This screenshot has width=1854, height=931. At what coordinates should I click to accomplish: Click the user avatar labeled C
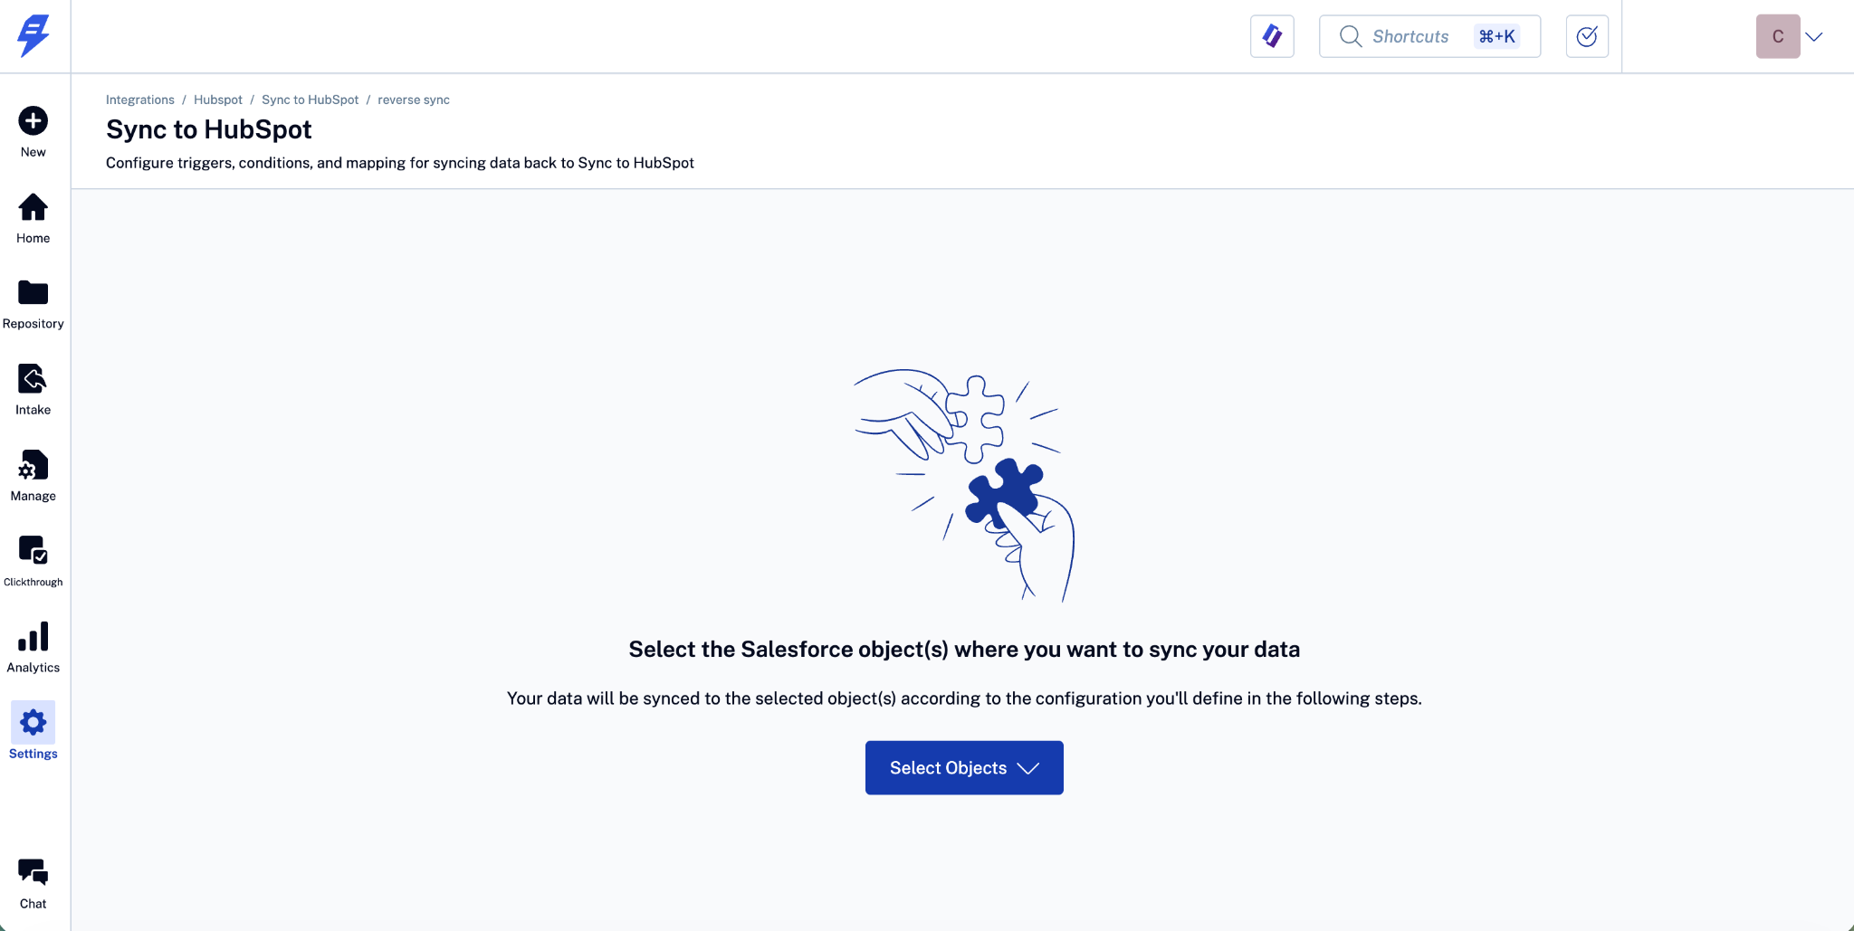1777,37
